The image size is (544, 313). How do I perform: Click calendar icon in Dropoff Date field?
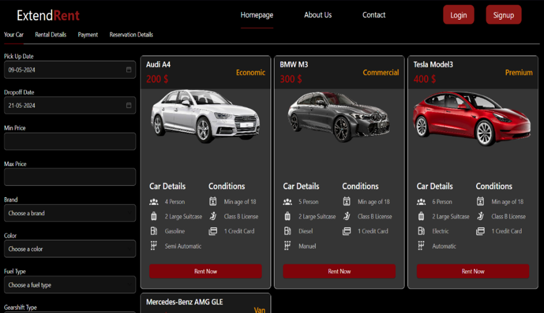pos(129,105)
